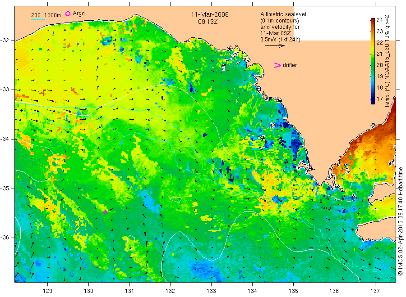This screenshot has height=297, width=406.
Task: Click the '200 1000m' depth label
Action: coord(46,15)
